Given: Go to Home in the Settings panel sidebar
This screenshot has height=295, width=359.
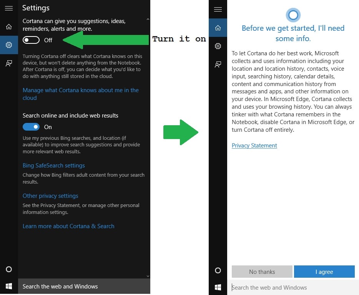Looking at the screenshot, I should pyautogui.click(x=9, y=27).
